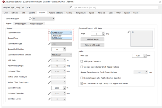Screen dimensions: 162x108
Task: Click the pencil icon for Solid Base Layers
Action: (x=49, y=99)
